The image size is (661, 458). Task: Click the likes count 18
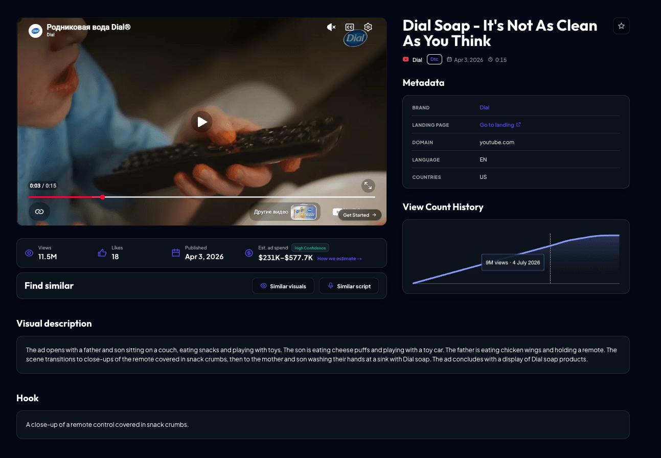115,257
